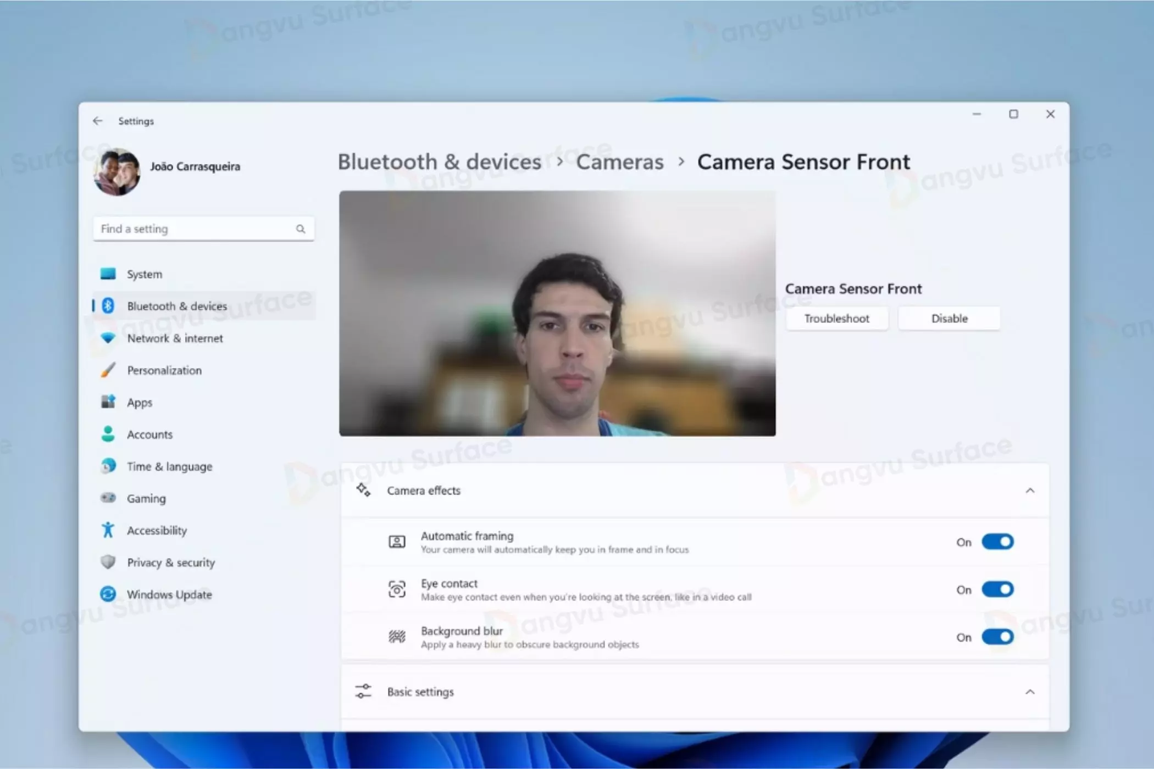Turn off Automatic framing toggle

tap(997, 542)
